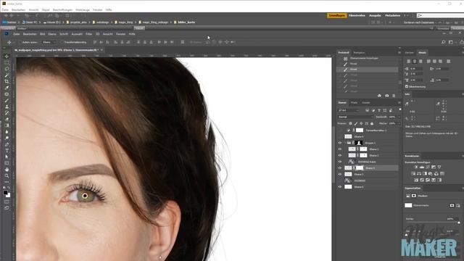The image size is (464, 261).
Task: Click the Ebene 5 layer mask thumbnail
Action: [360, 167]
